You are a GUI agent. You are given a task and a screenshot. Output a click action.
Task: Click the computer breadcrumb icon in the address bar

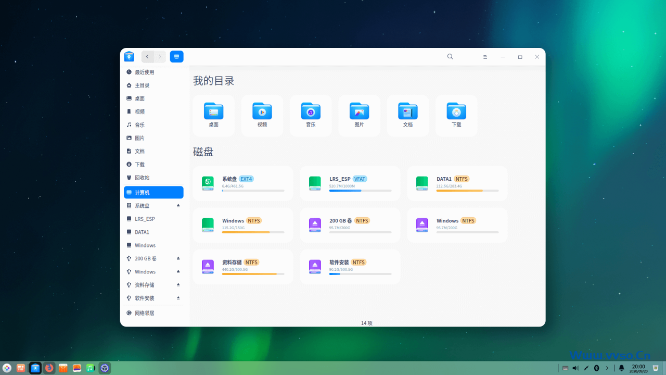click(176, 57)
